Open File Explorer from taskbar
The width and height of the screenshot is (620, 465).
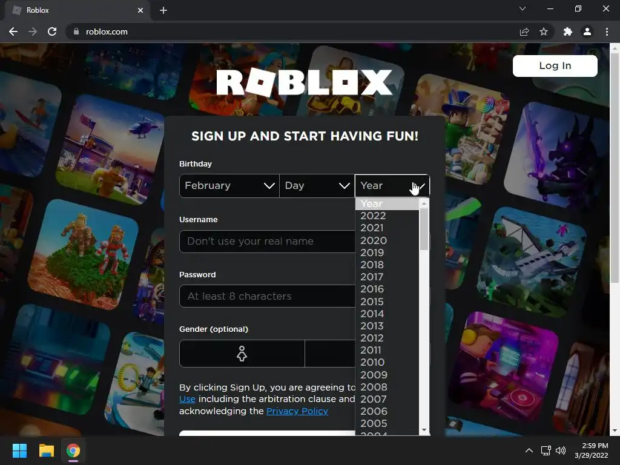click(46, 450)
